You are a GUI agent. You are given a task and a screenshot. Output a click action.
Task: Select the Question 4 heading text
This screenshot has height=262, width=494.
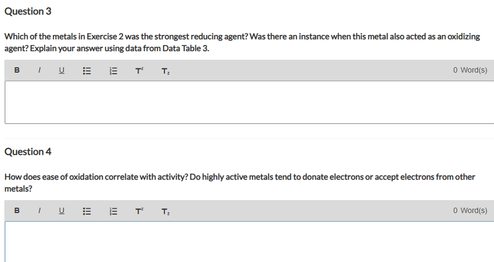tap(28, 152)
